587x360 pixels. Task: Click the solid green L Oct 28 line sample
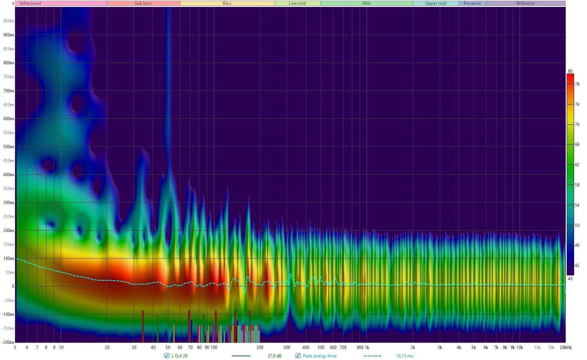point(241,356)
